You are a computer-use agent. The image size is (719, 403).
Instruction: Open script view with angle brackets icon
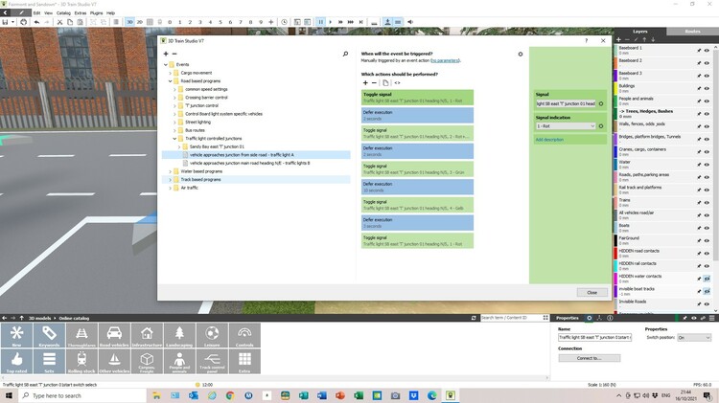[x=397, y=83]
